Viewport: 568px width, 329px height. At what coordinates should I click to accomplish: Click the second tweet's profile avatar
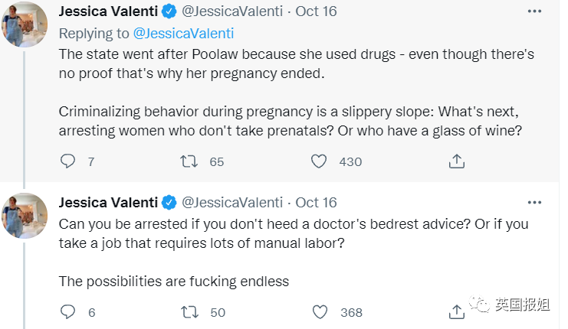(x=21, y=214)
